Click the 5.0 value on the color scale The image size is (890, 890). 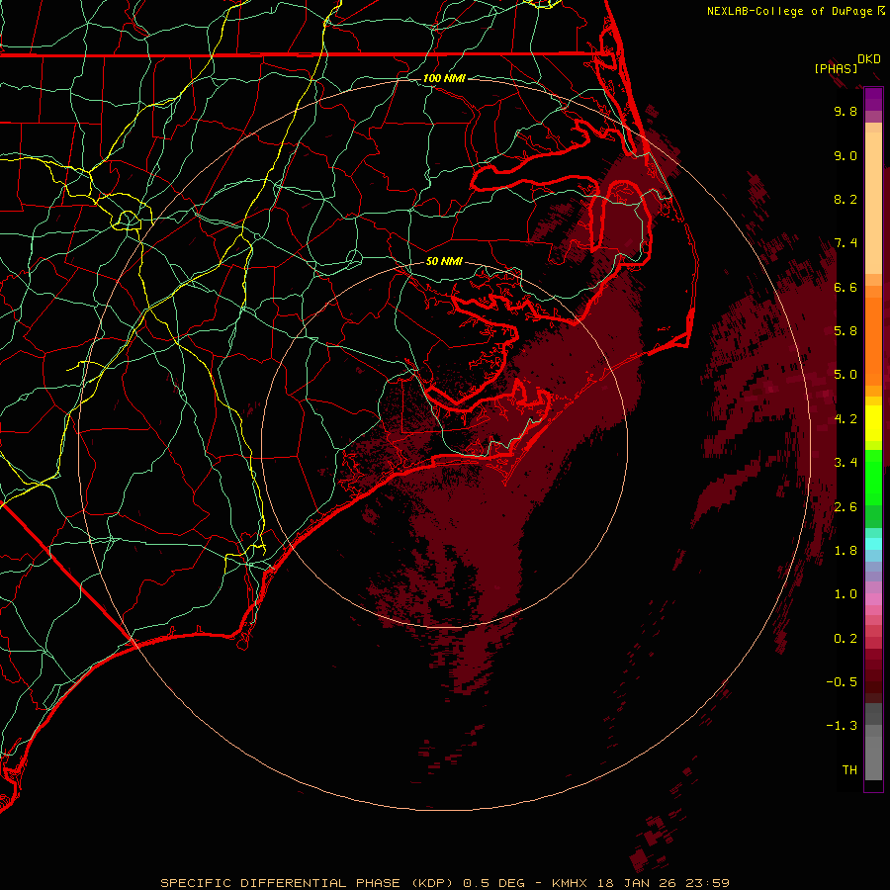tap(845, 375)
